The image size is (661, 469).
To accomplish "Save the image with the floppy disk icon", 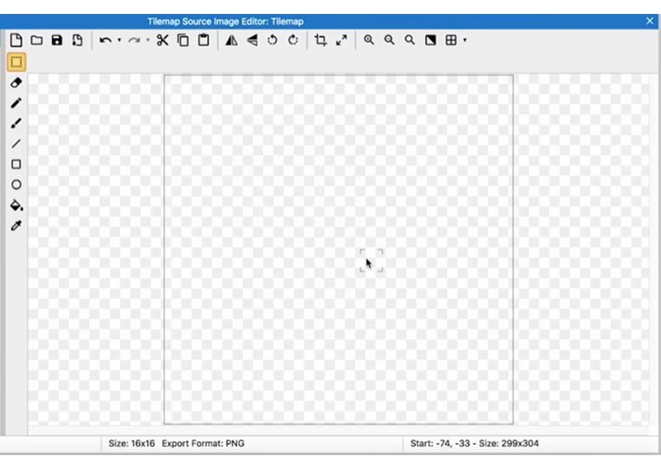I will 57,40.
